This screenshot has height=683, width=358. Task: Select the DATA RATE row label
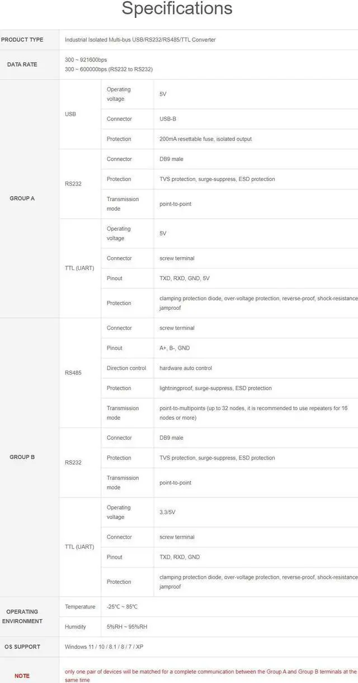click(22, 64)
